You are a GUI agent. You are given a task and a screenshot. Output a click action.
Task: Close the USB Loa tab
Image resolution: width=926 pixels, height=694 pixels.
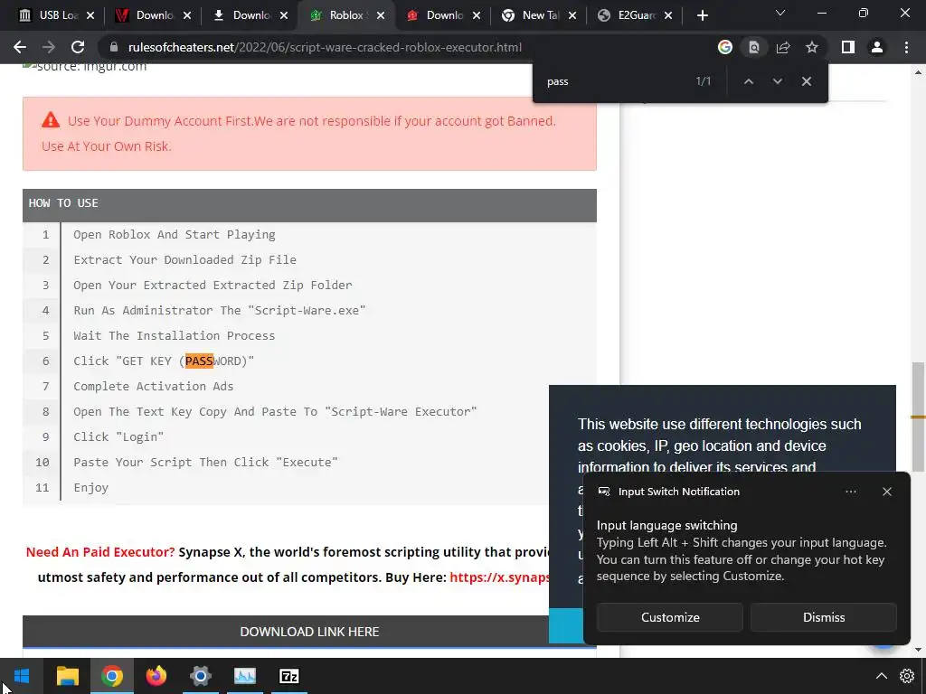[90, 16]
